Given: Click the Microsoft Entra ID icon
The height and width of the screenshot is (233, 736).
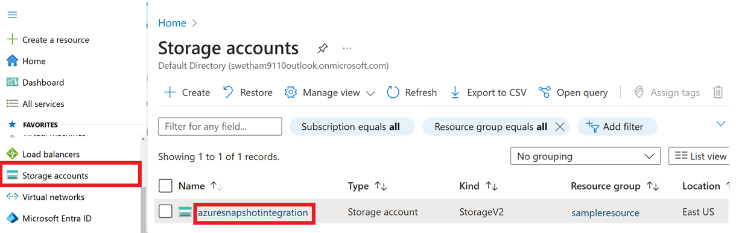Looking at the screenshot, I should click(12, 219).
